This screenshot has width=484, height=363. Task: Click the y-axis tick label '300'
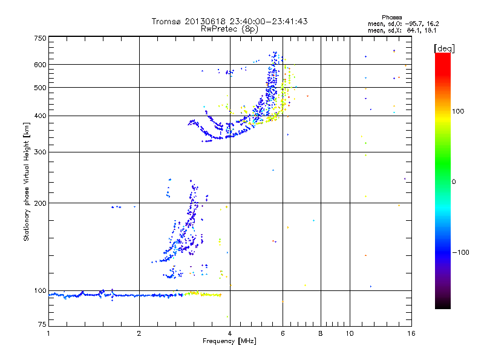click(x=40, y=152)
